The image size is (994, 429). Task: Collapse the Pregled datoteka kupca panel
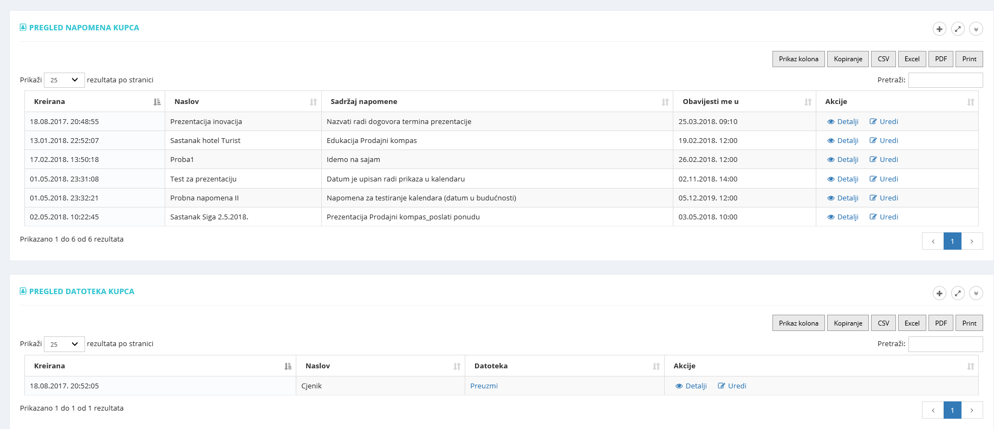976,293
